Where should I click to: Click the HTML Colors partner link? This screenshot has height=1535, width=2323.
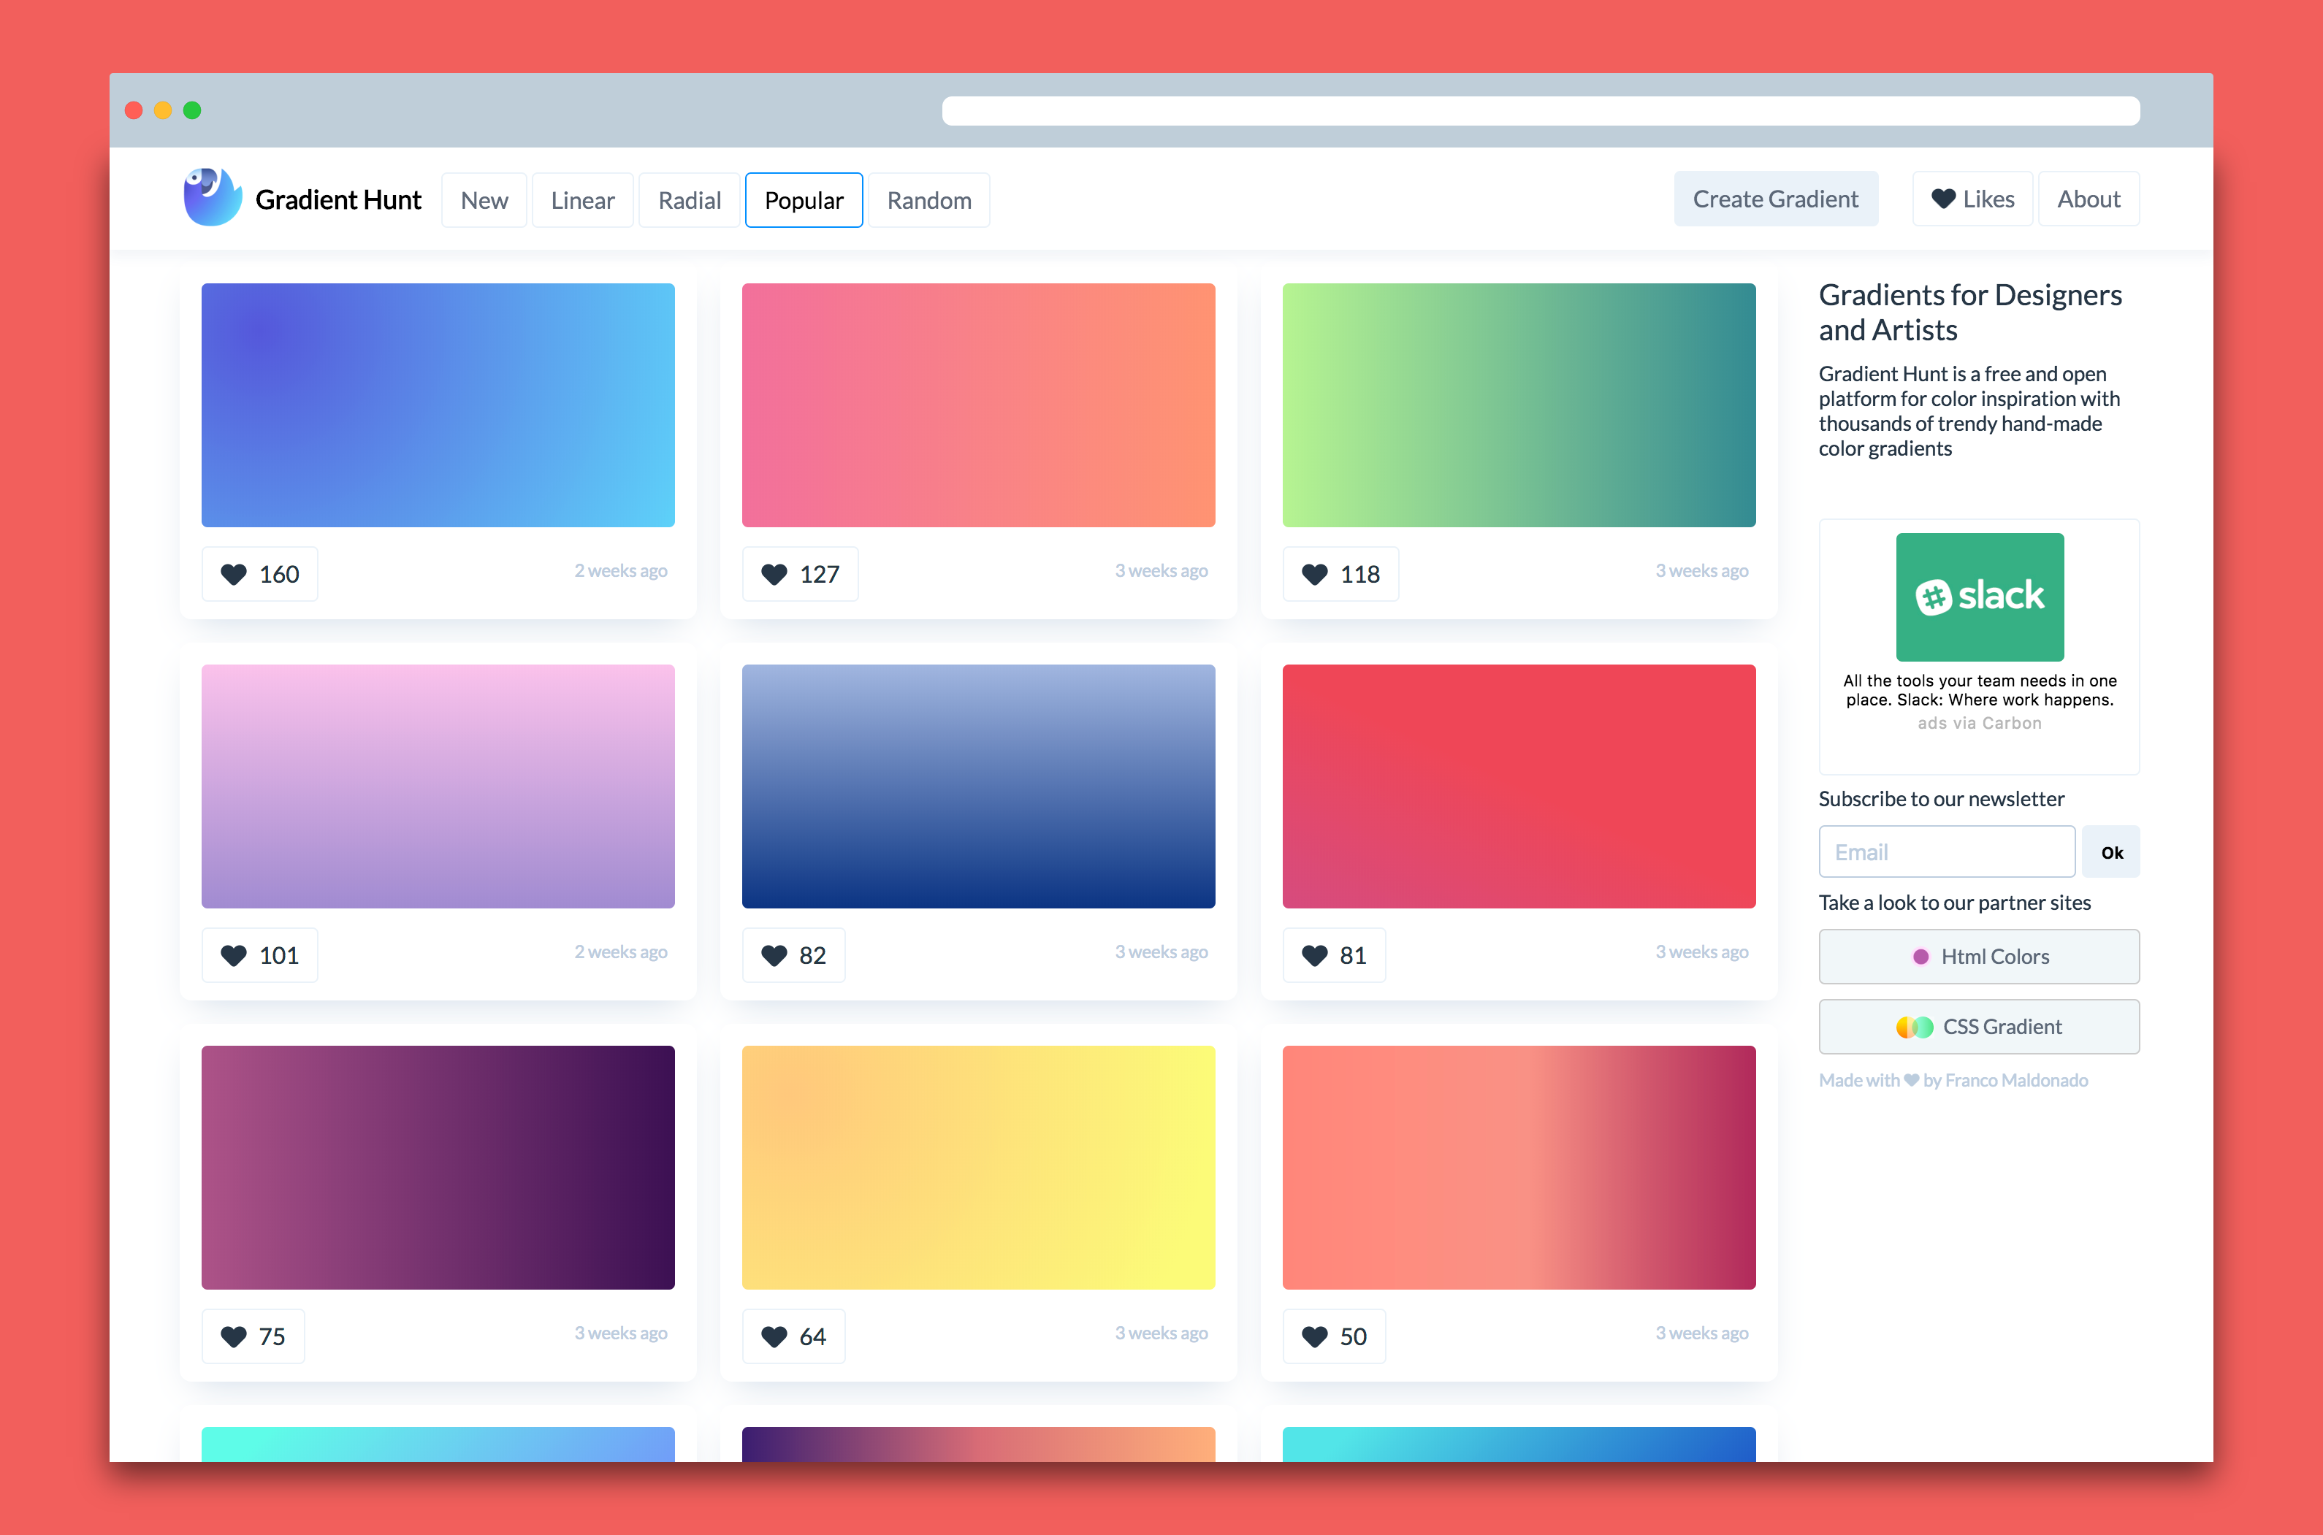click(x=1980, y=956)
